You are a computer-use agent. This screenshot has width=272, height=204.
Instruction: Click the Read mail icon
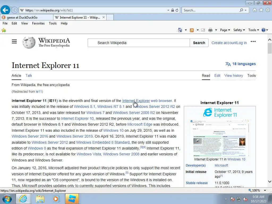click(203, 30)
